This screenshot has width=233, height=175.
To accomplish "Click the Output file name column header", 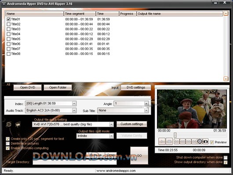I will click(180, 14).
